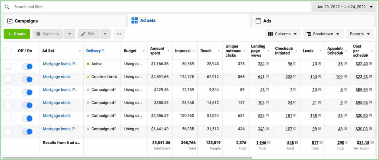379x160 pixels.
Task: Switch to the Campaigns tab
Action: 26,21
